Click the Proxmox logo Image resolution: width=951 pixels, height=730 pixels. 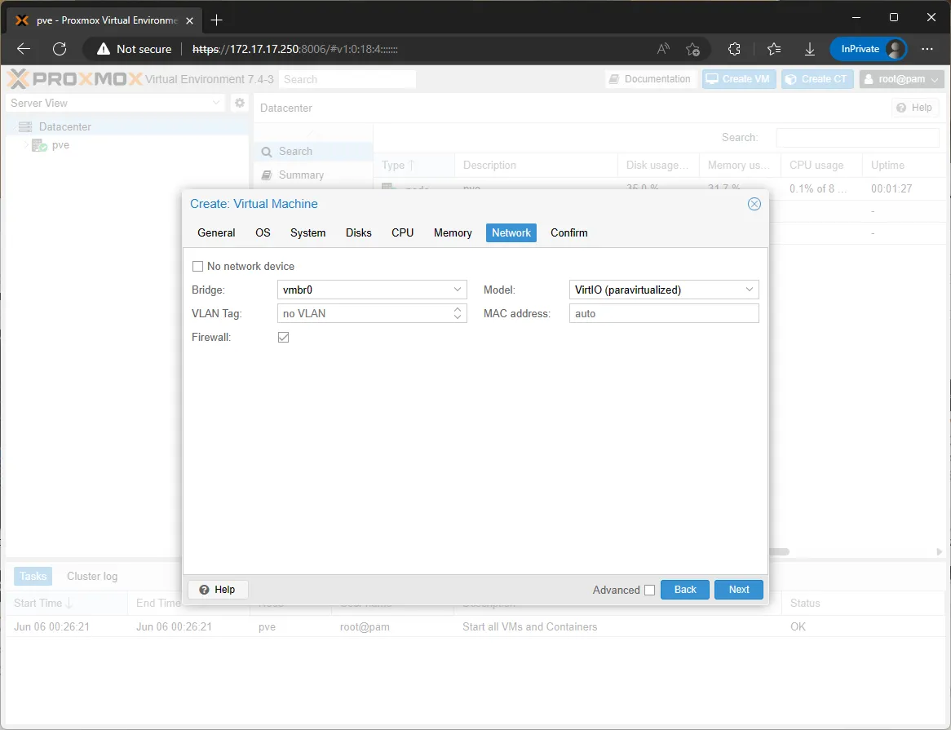[x=74, y=79]
